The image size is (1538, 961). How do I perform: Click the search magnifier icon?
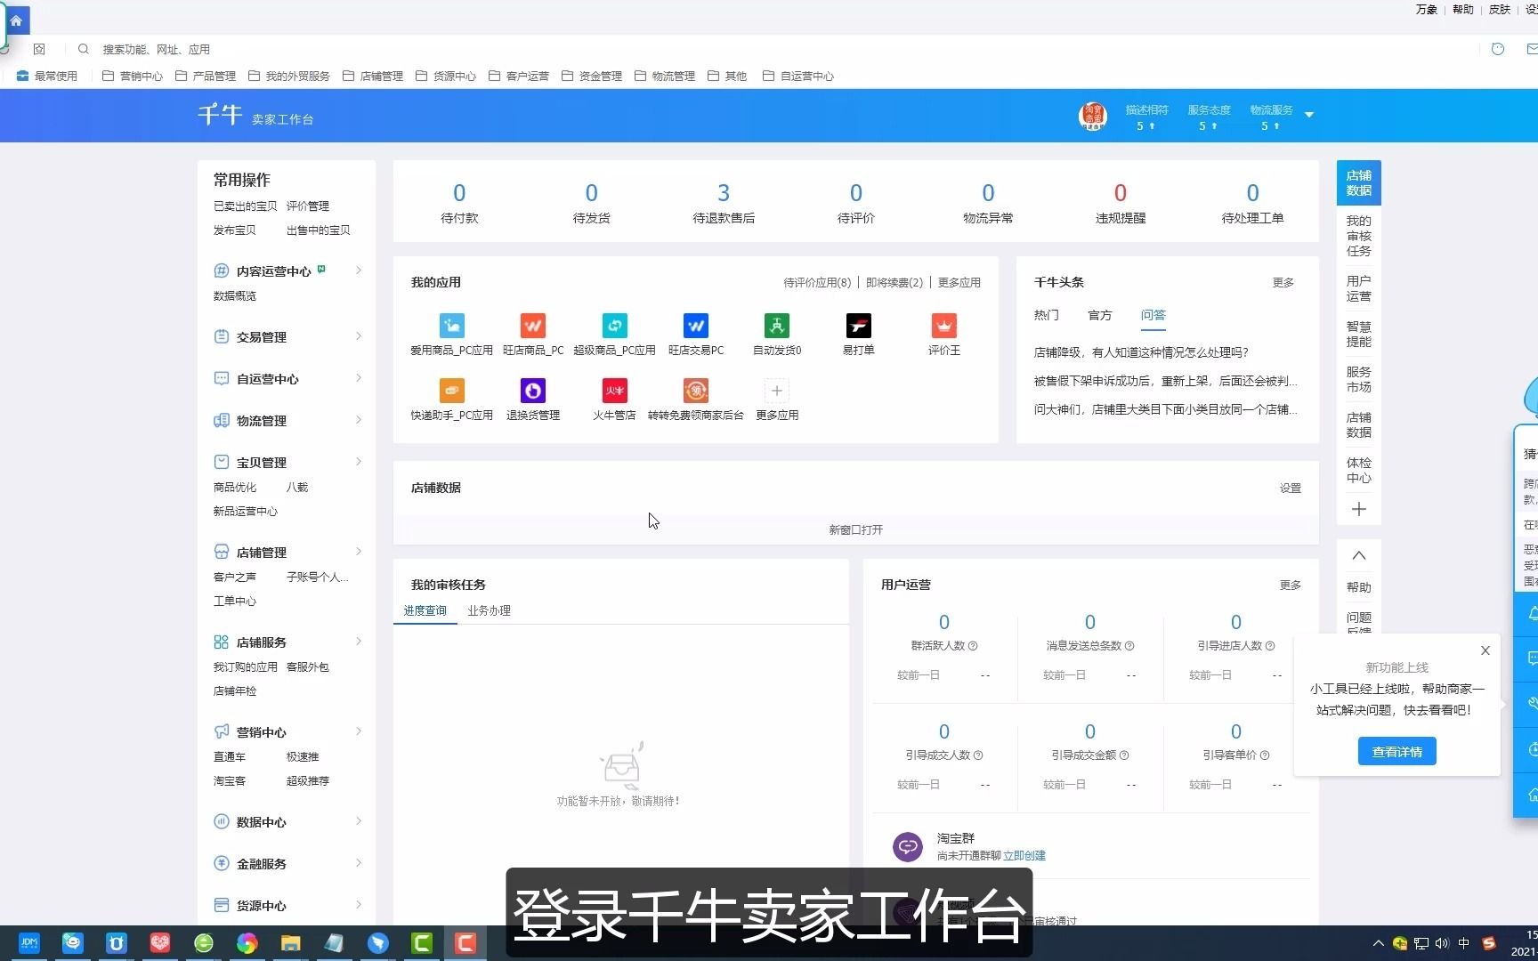[x=84, y=49]
